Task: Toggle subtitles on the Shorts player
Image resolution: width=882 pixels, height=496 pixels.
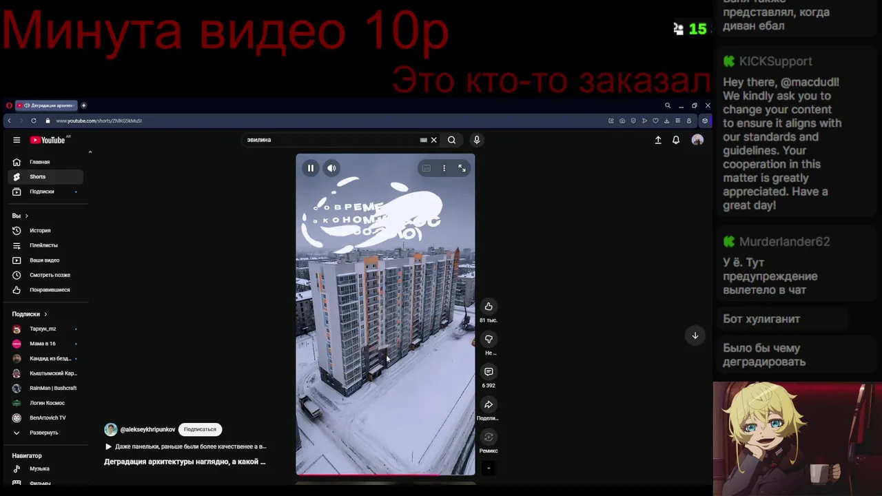Action: tap(427, 168)
